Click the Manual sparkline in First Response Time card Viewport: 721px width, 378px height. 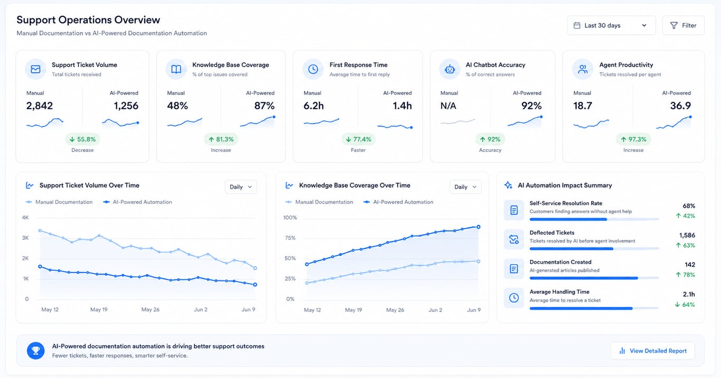click(x=321, y=122)
